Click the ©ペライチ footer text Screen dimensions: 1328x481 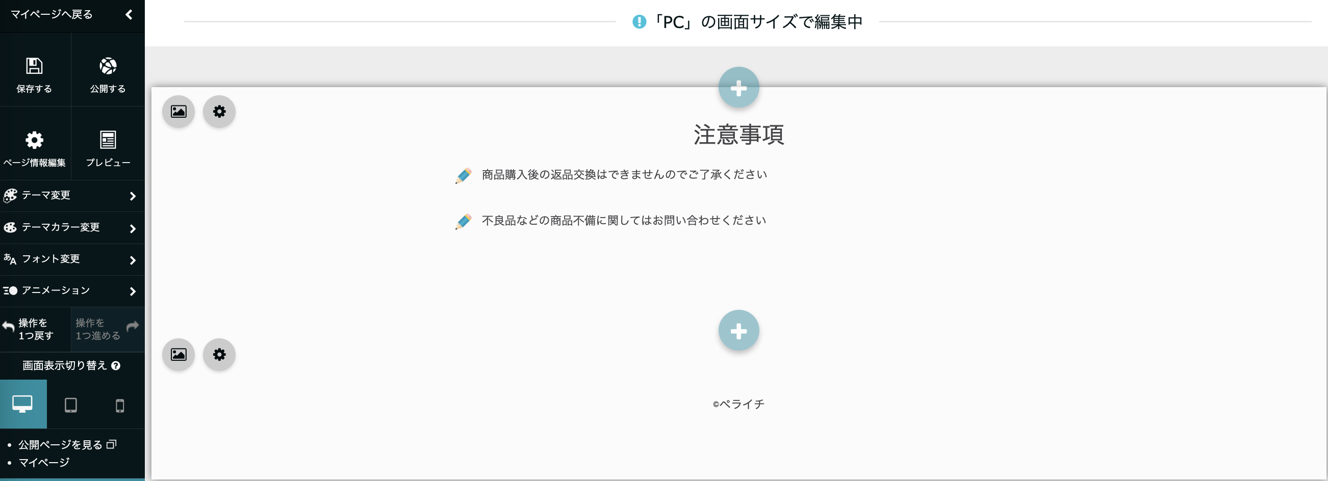click(739, 404)
